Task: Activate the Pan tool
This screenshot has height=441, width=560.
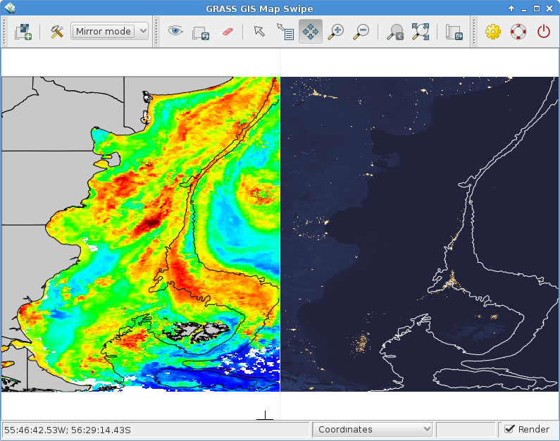Action: click(x=311, y=32)
